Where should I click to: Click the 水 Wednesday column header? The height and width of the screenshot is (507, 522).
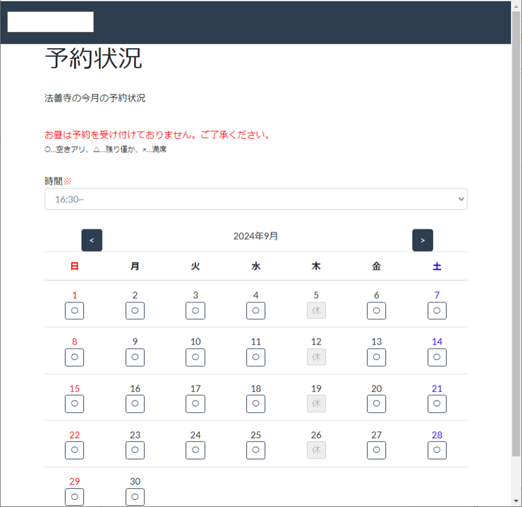(x=256, y=266)
